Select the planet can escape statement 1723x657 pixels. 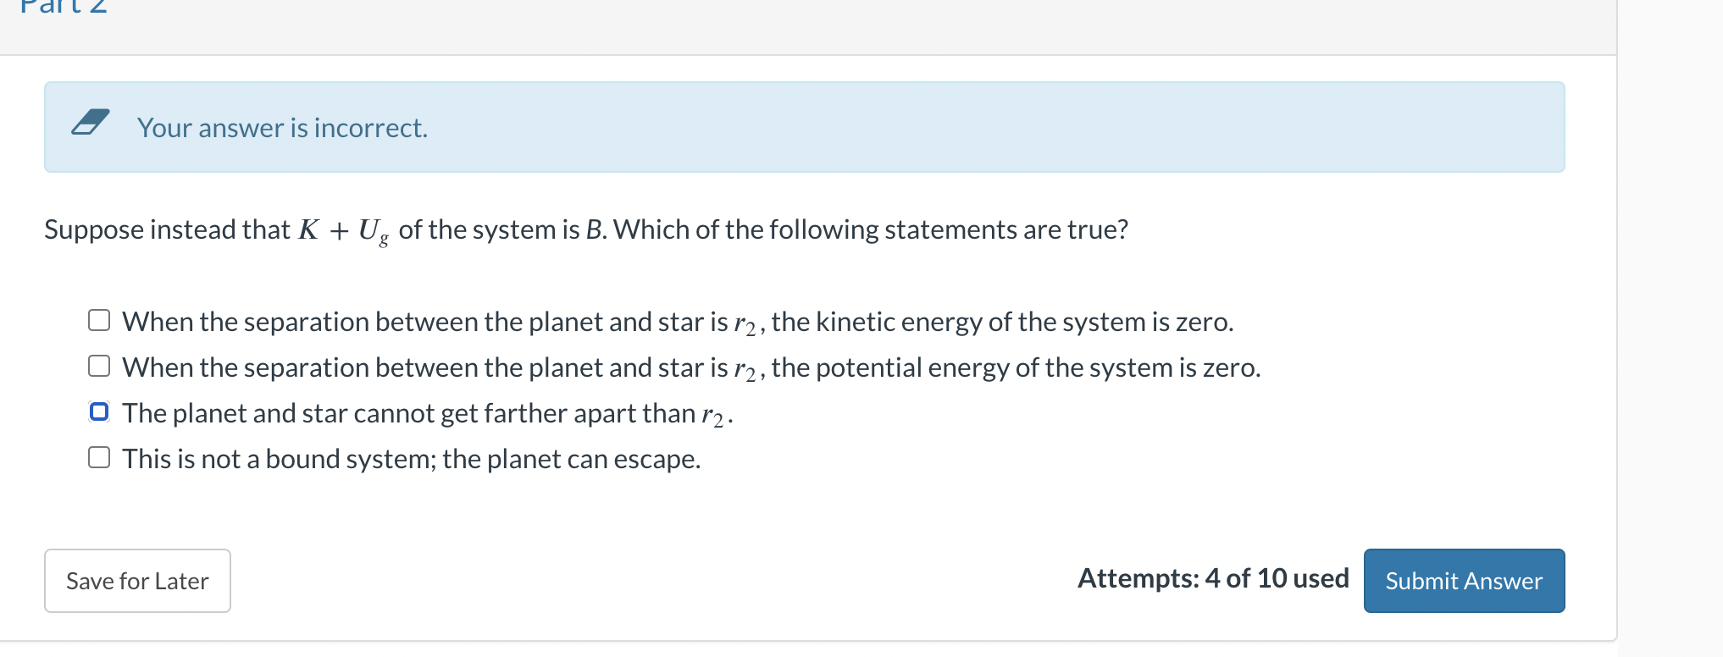point(99,456)
